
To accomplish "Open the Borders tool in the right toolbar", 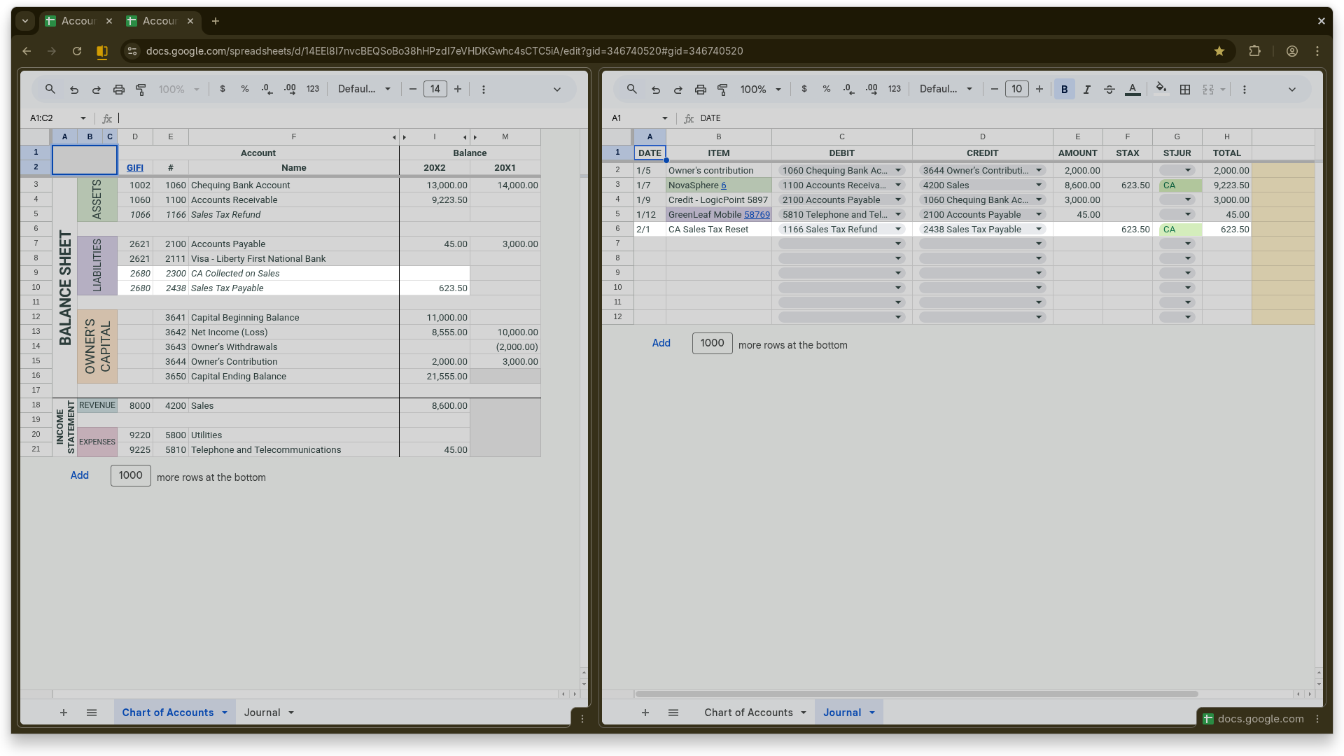I will [x=1186, y=89].
